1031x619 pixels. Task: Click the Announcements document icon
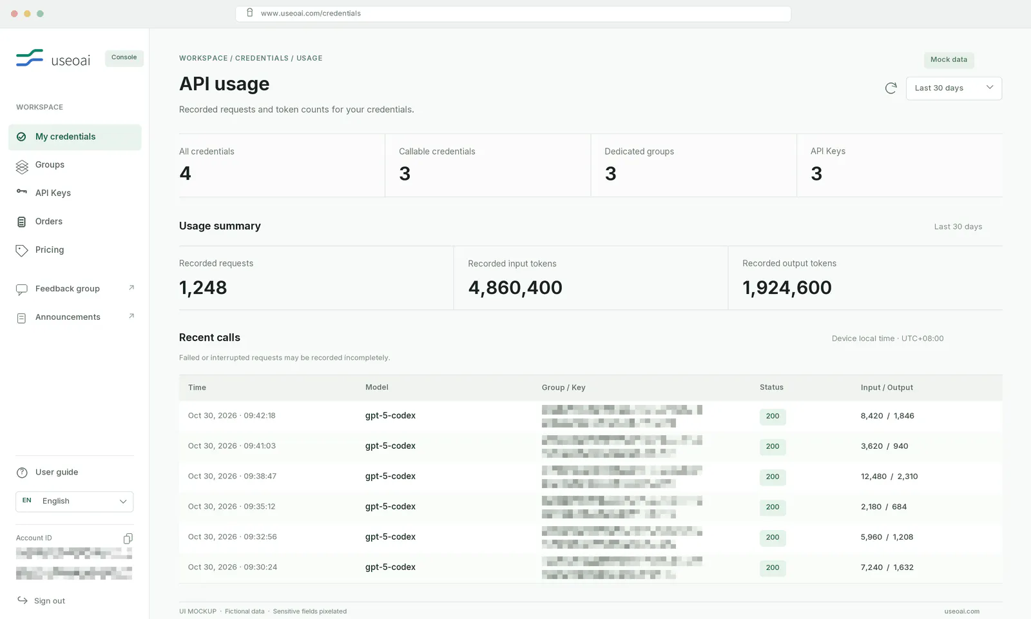pos(22,318)
